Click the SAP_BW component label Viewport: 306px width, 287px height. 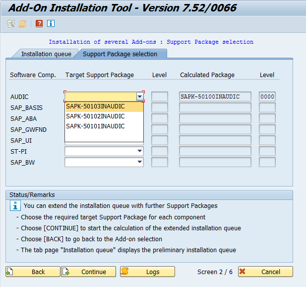pyautogui.click(x=22, y=163)
